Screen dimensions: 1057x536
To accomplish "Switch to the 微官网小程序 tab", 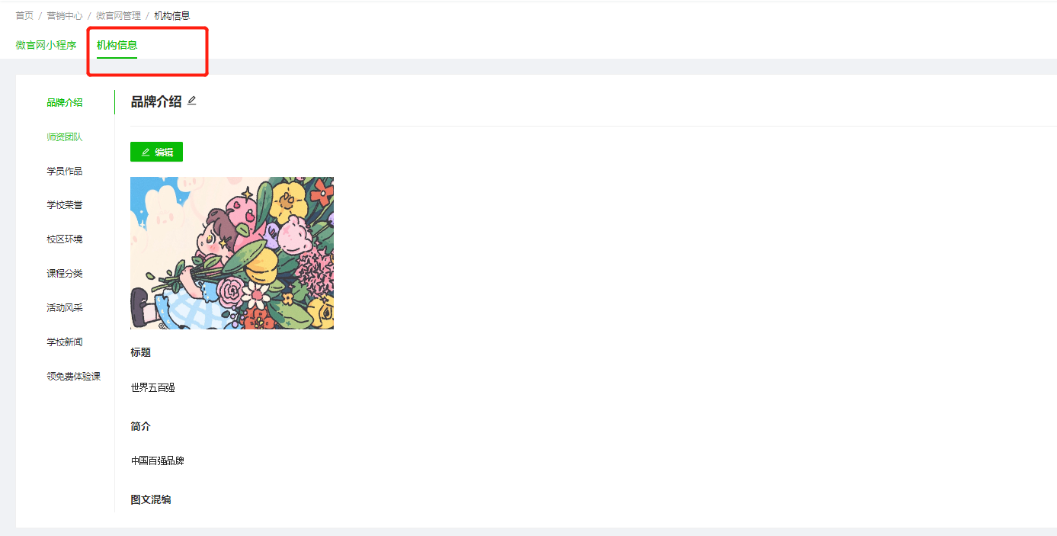I will click(46, 45).
